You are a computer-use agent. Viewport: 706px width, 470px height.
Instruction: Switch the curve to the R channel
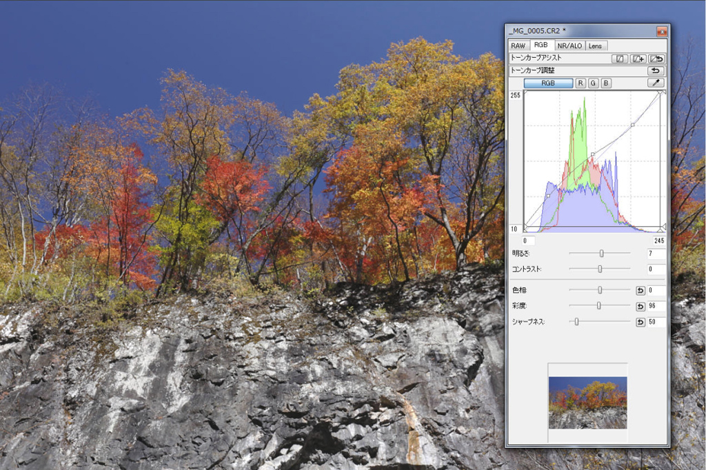coord(581,83)
